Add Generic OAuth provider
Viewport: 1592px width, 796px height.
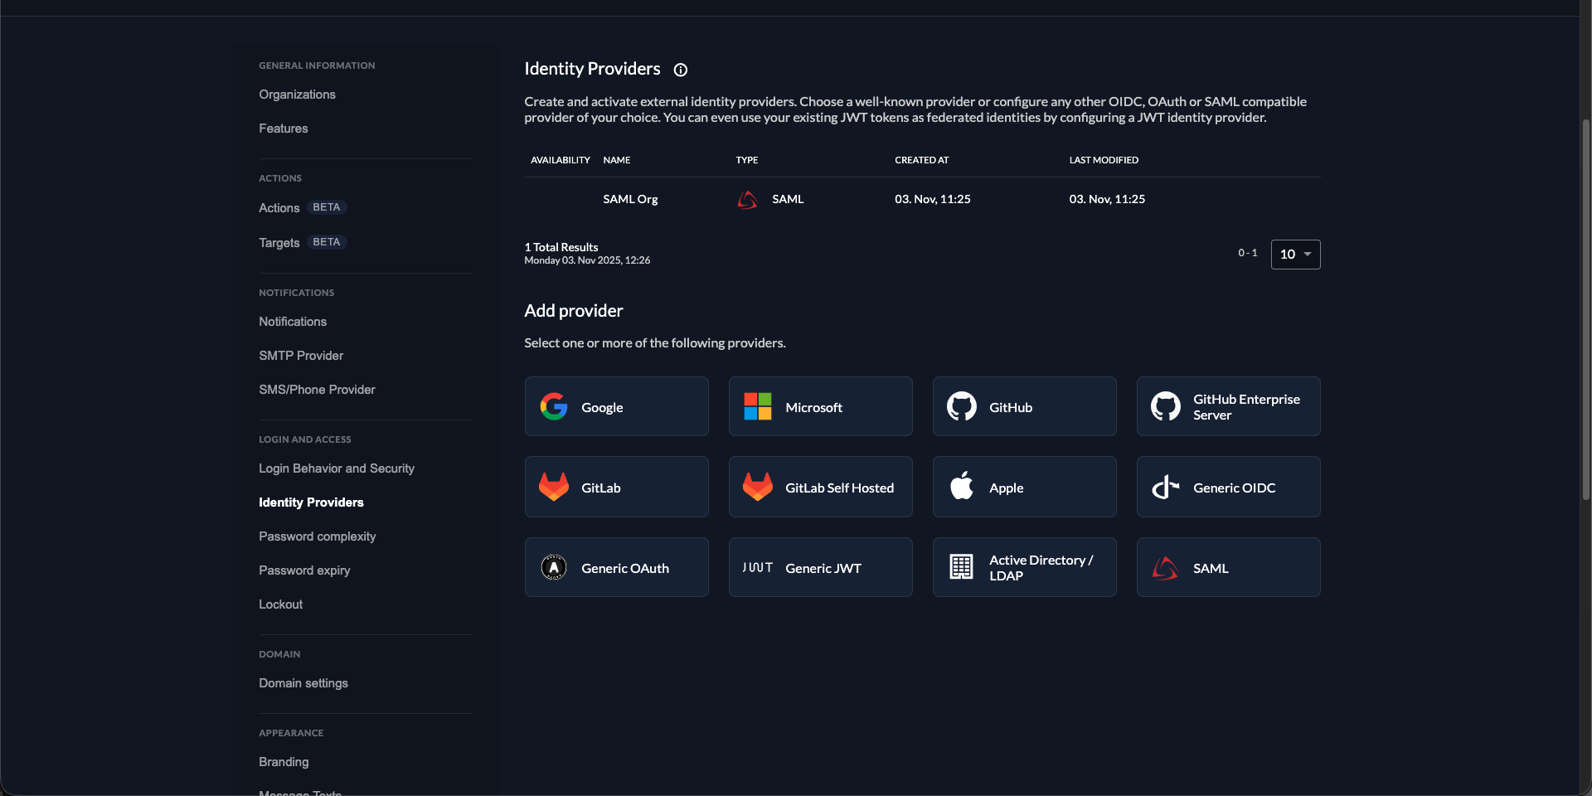point(617,567)
